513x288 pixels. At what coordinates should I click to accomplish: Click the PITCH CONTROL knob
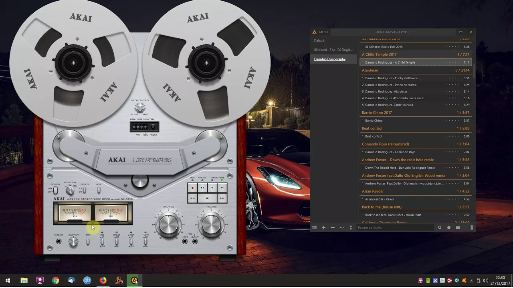(x=139, y=108)
